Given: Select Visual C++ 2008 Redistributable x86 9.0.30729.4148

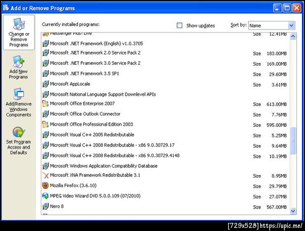Looking at the screenshot, I should (115, 155).
